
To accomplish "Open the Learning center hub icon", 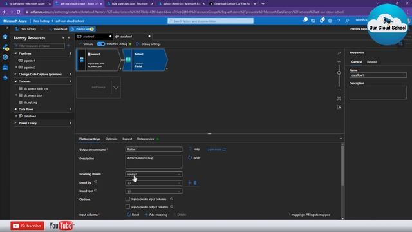I will click(5, 77).
